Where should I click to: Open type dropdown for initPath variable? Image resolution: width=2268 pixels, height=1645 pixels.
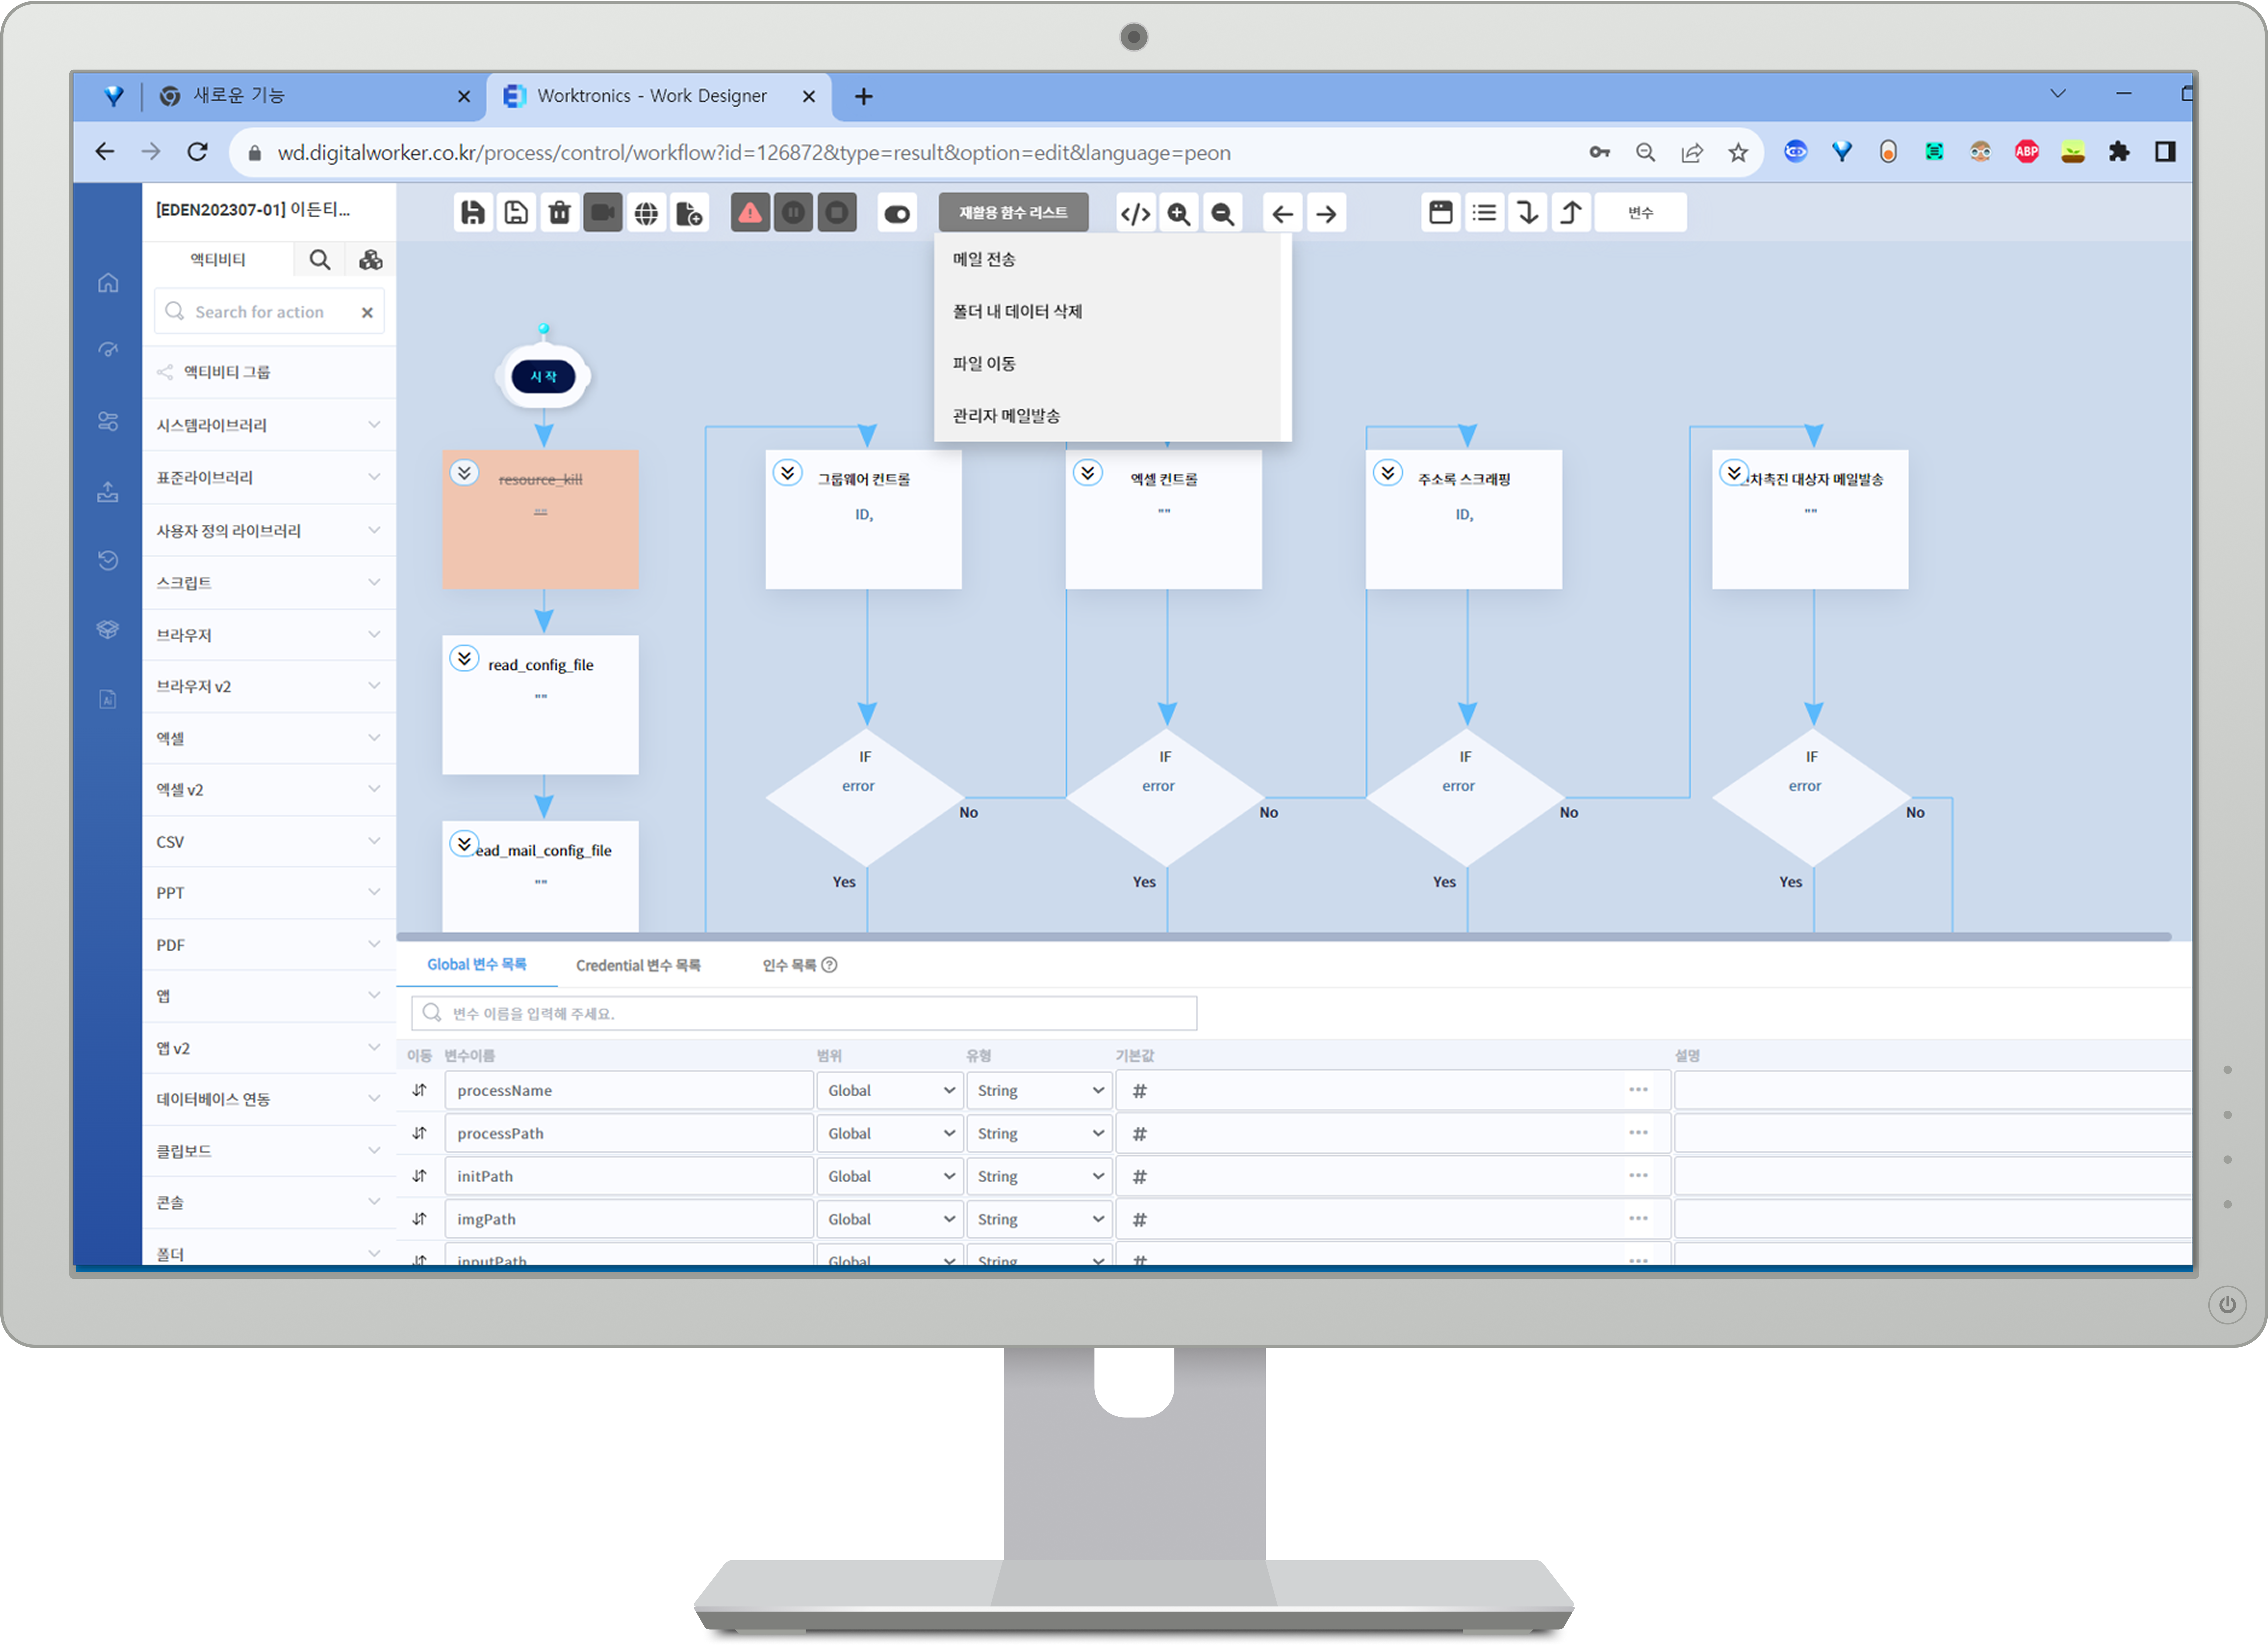pyautogui.click(x=1039, y=1176)
